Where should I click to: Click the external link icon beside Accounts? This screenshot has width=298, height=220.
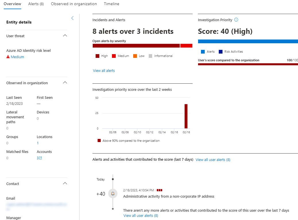40,158
